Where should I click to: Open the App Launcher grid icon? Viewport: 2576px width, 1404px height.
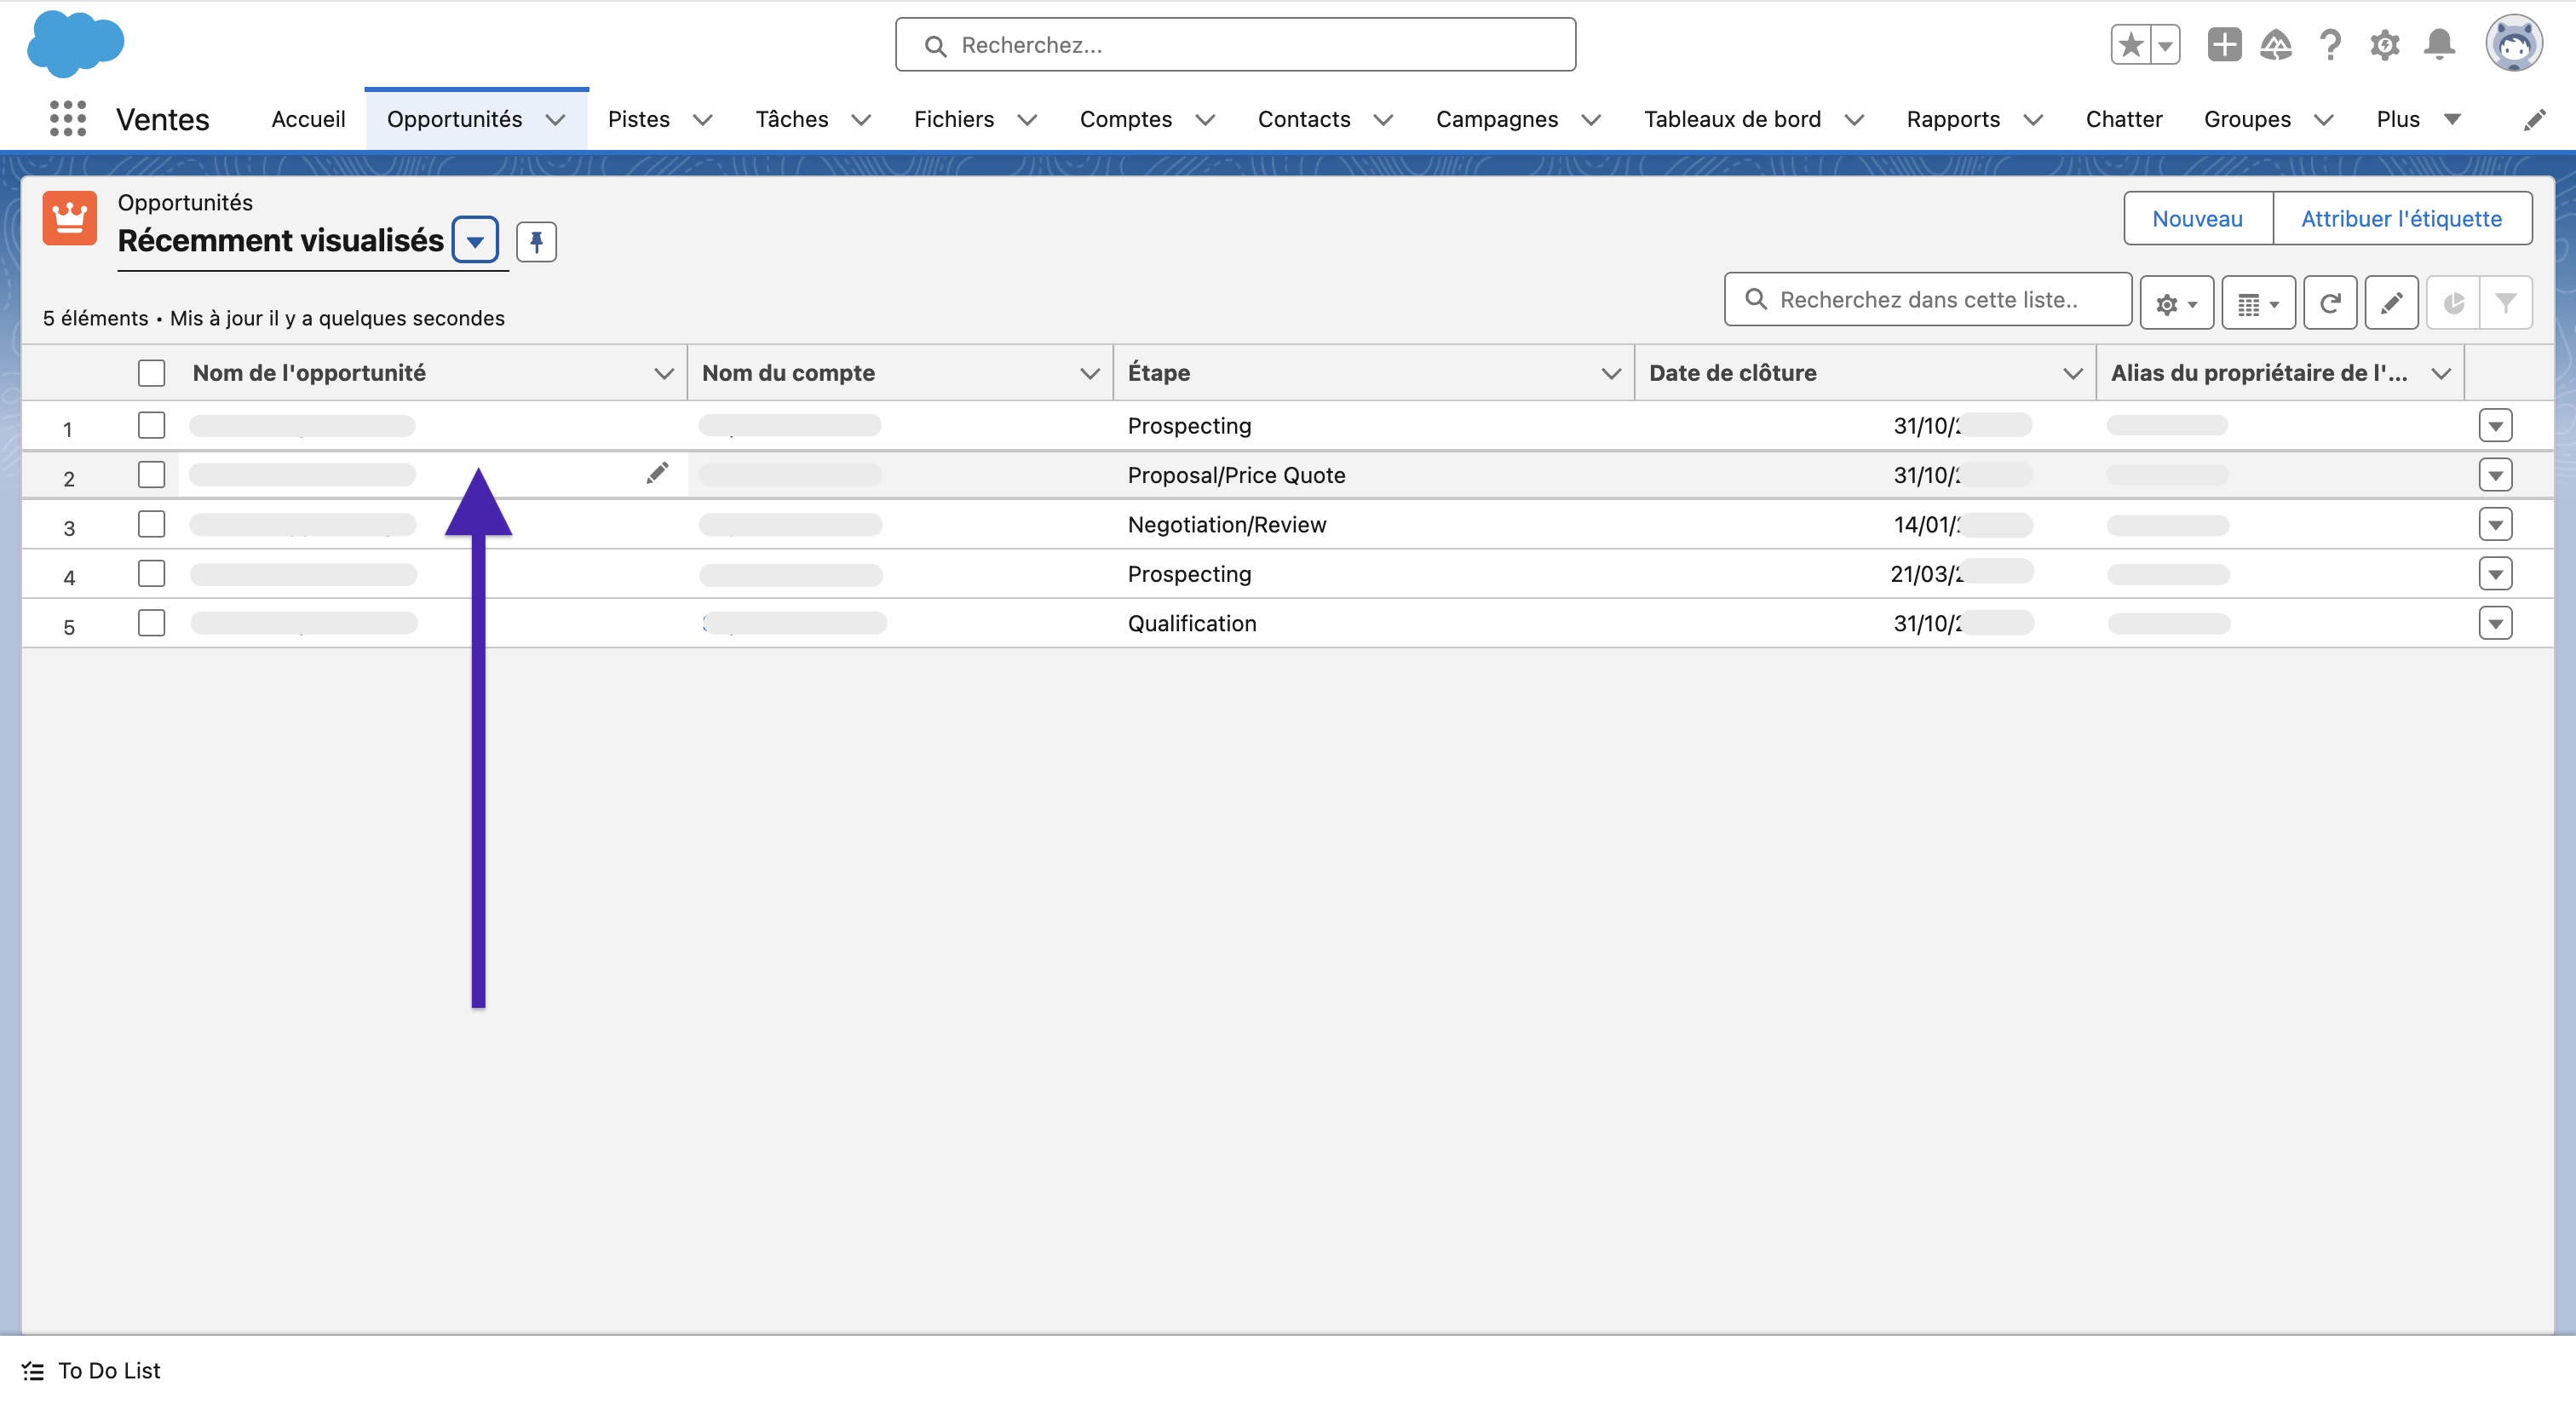point(68,119)
